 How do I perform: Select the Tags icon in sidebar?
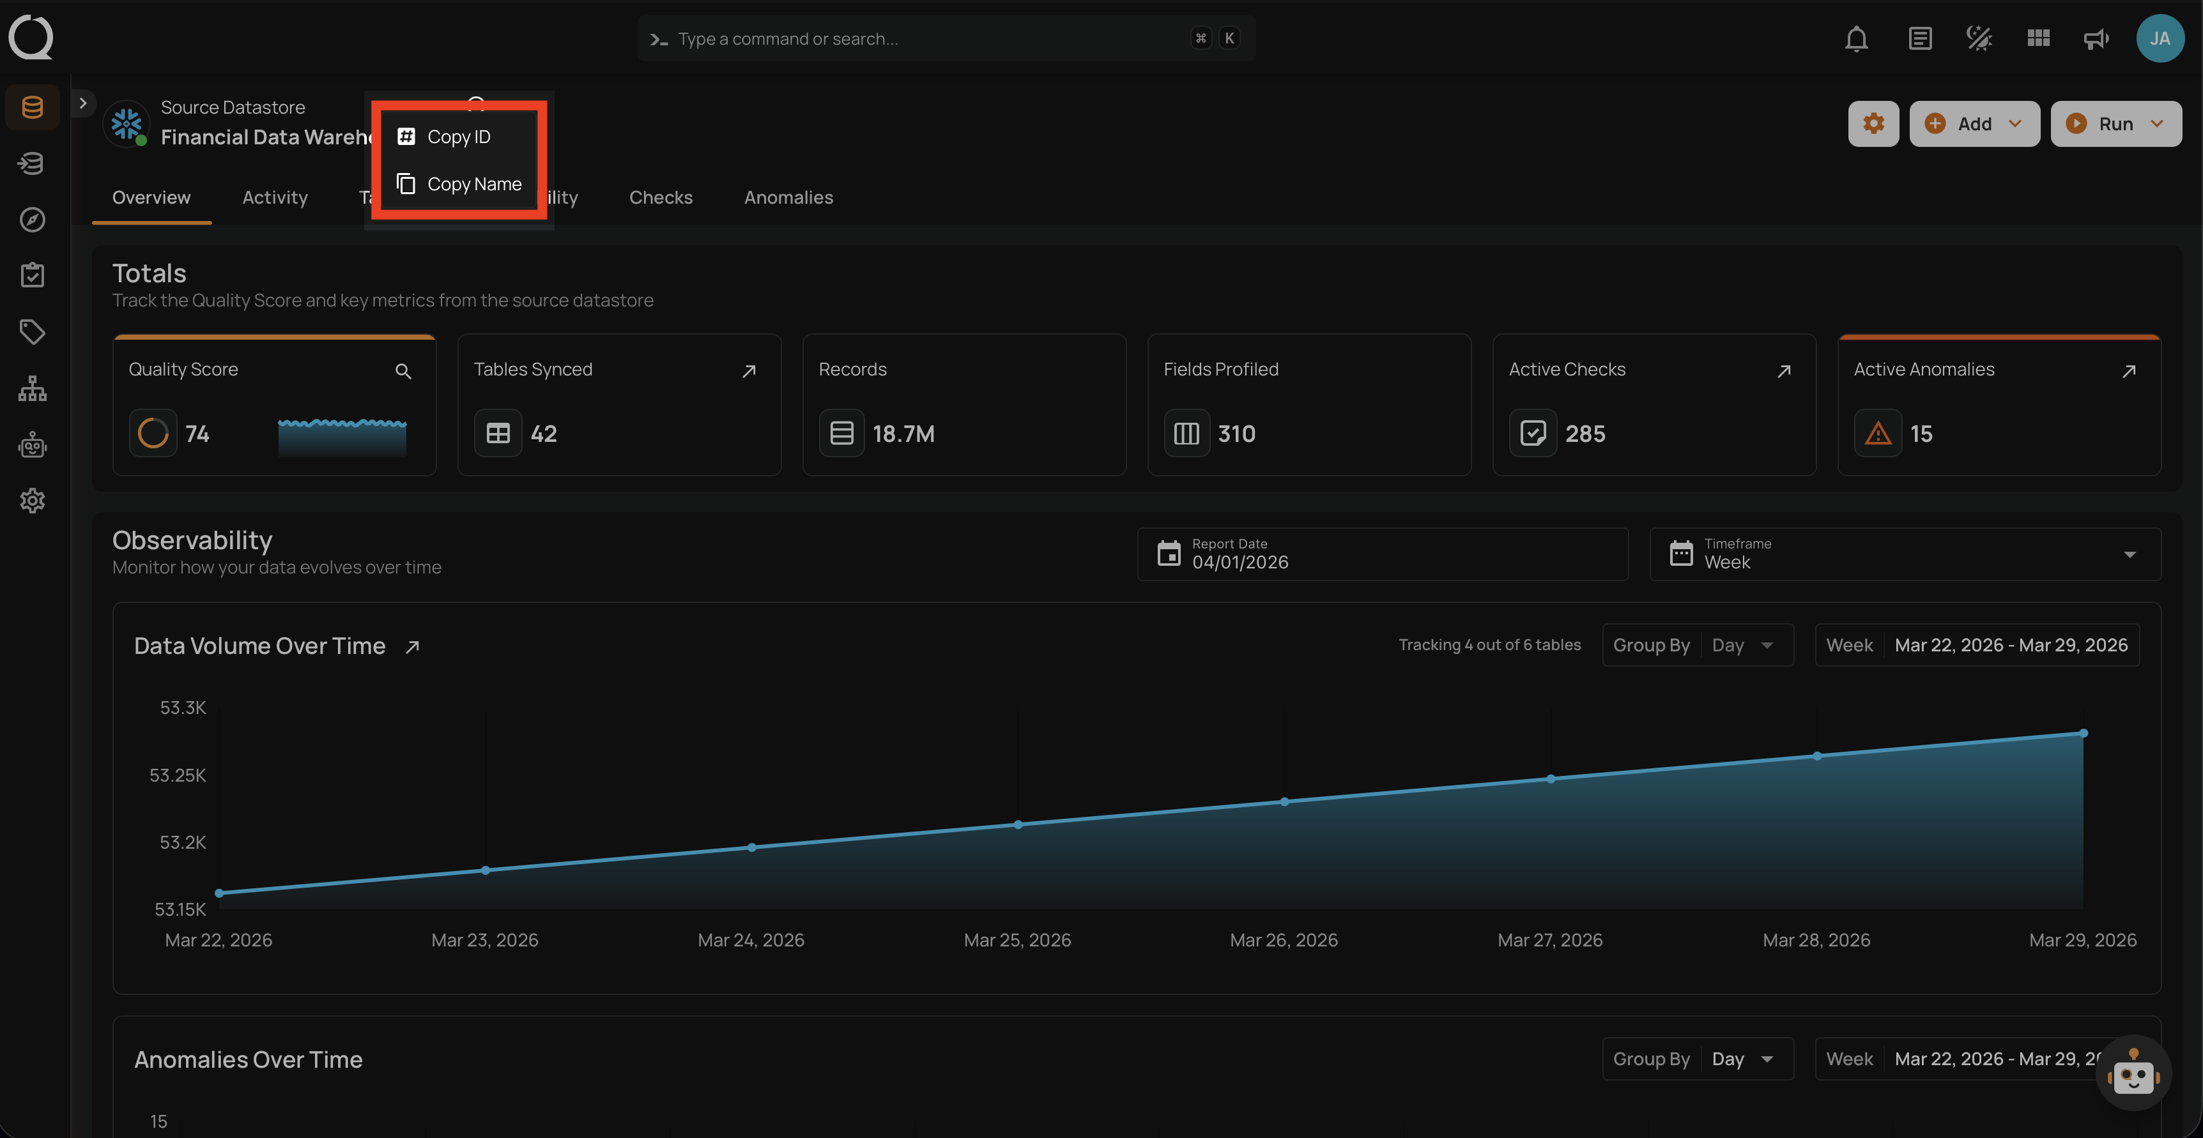(33, 331)
